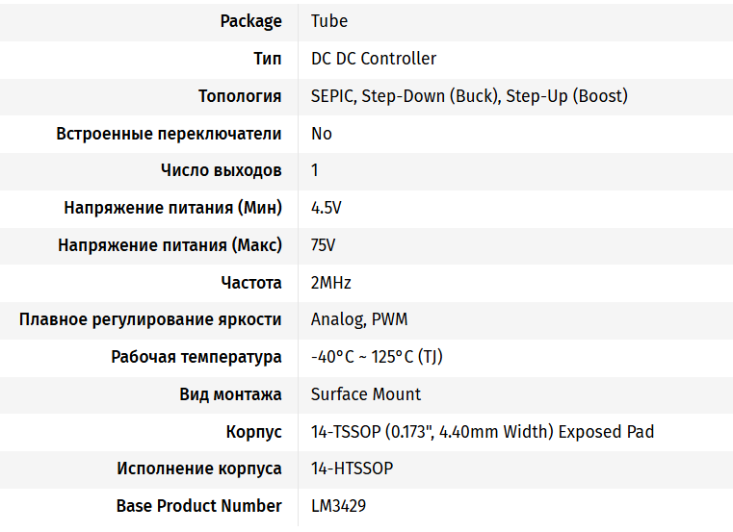Click the "14-HTSSOP" case variant value
Image resolution: width=733 pixels, height=532 pixels.
point(352,469)
